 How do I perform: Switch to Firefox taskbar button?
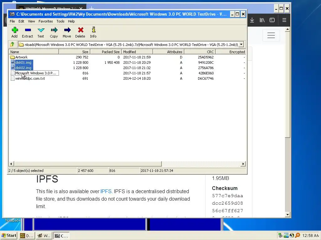[x=44, y=236]
